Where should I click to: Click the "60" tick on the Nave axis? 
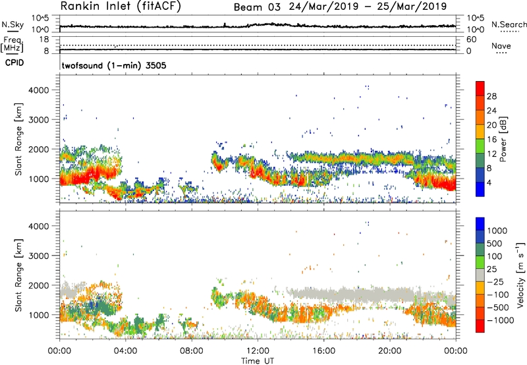[x=471, y=40]
